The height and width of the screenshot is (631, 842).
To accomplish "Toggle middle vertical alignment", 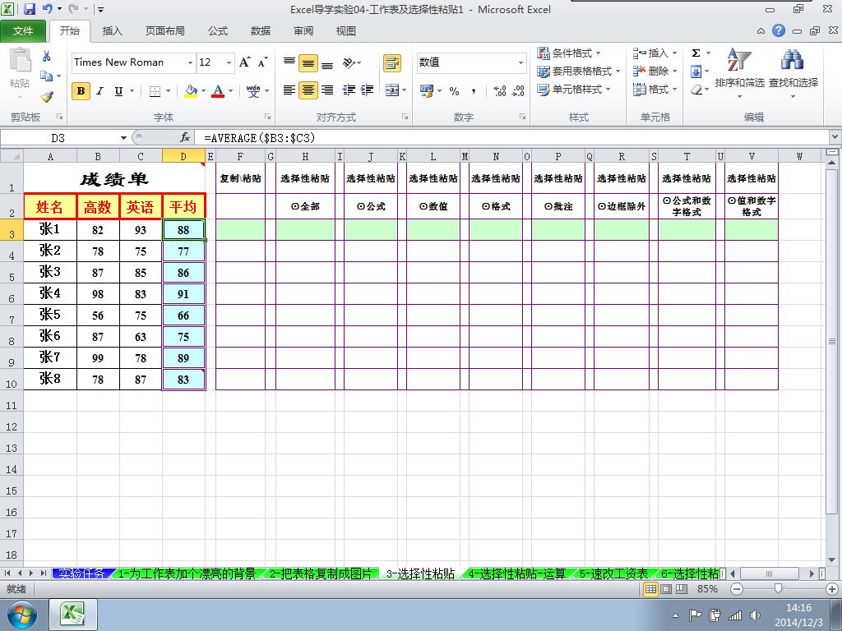I will tap(308, 62).
